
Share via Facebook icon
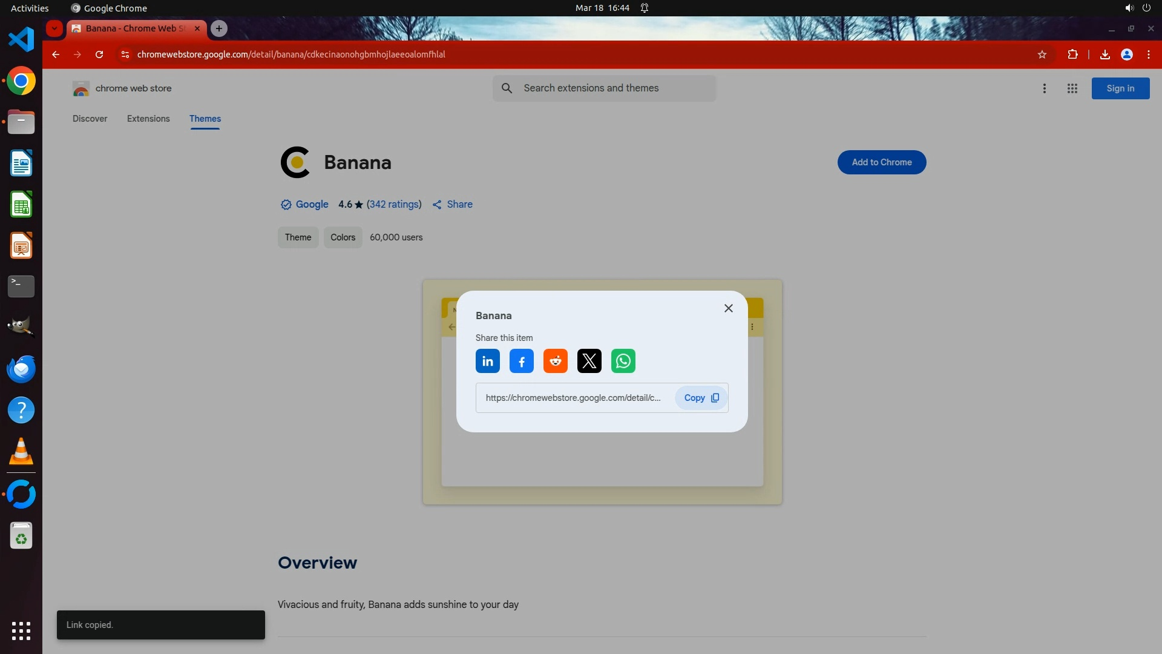click(x=521, y=362)
